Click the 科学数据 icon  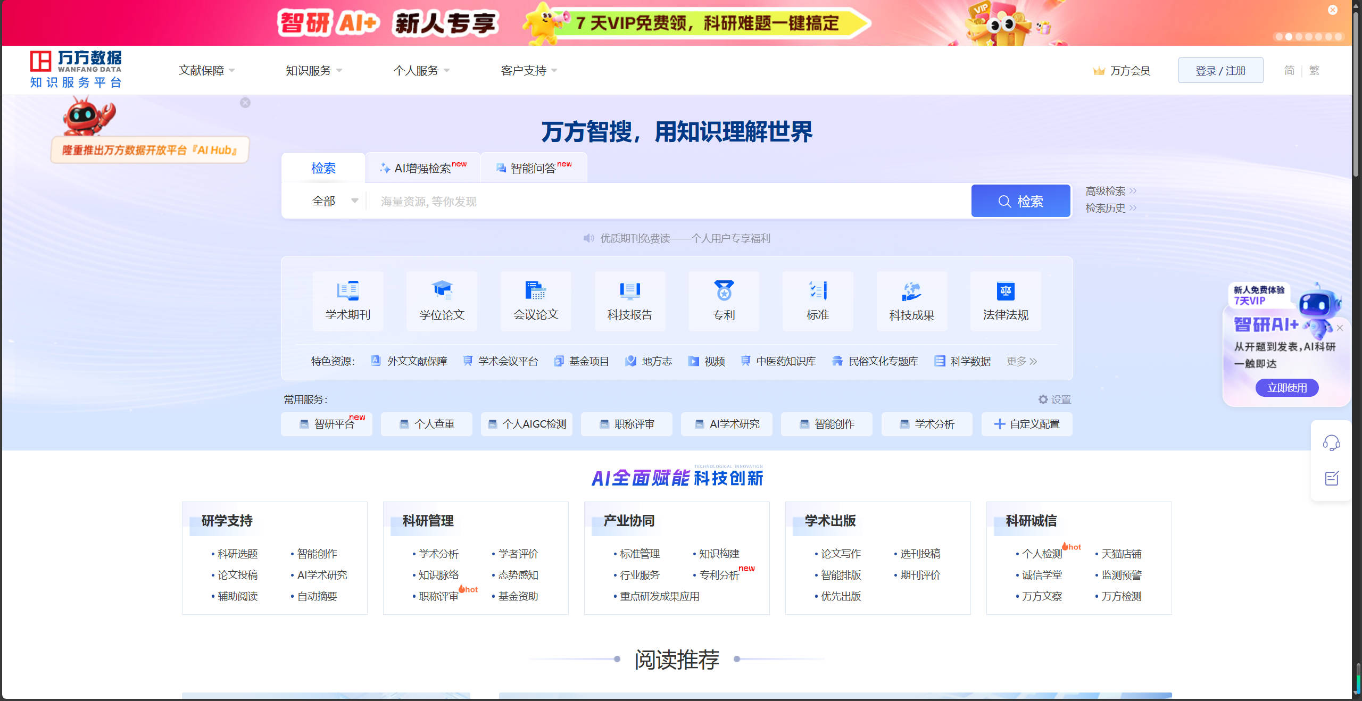tap(940, 361)
